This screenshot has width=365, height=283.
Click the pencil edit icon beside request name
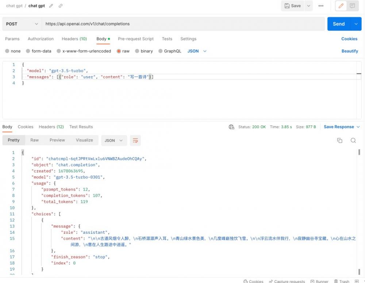click(x=51, y=6)
